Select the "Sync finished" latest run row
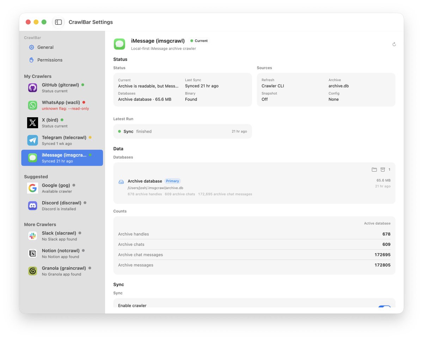 183,131
